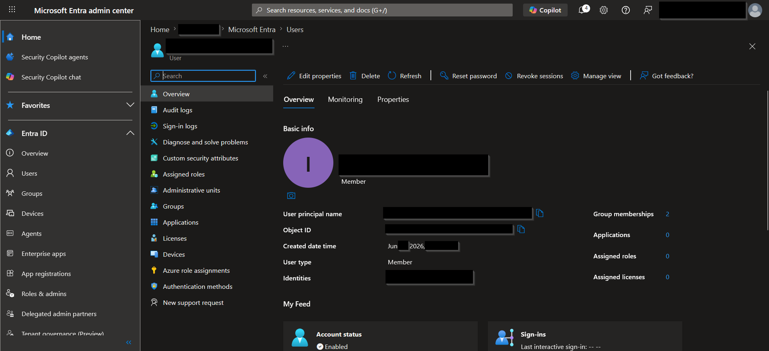Image resolution: width=769 pixels, height=351 pixels.
Task: Open the help question mark icon
Action: click(x=626, y=10)
